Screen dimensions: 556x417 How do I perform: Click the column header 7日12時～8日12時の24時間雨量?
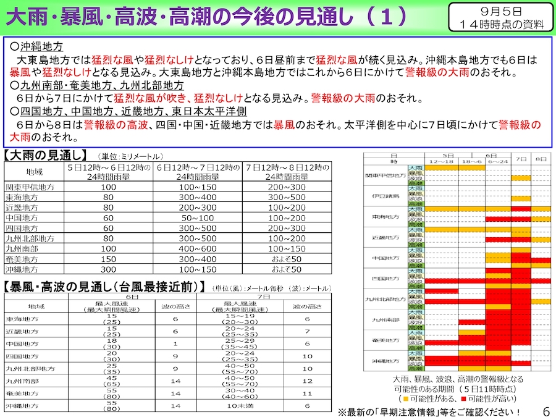click(x=287, y=172)
